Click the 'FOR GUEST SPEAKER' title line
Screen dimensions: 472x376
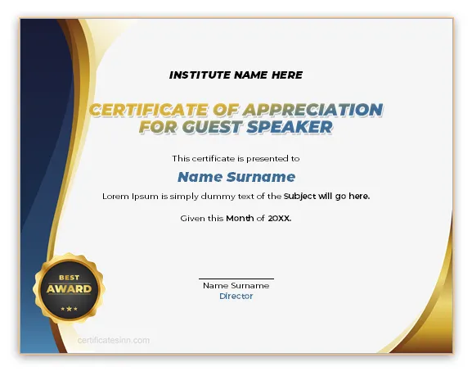(x=236, y=127)
